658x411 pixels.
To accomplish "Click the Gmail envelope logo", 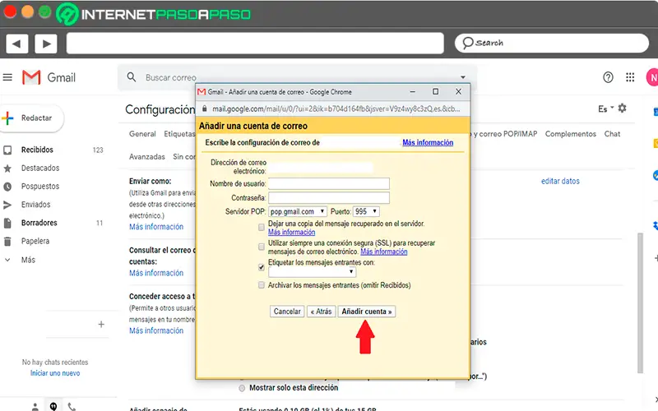I will coord(31,77).
